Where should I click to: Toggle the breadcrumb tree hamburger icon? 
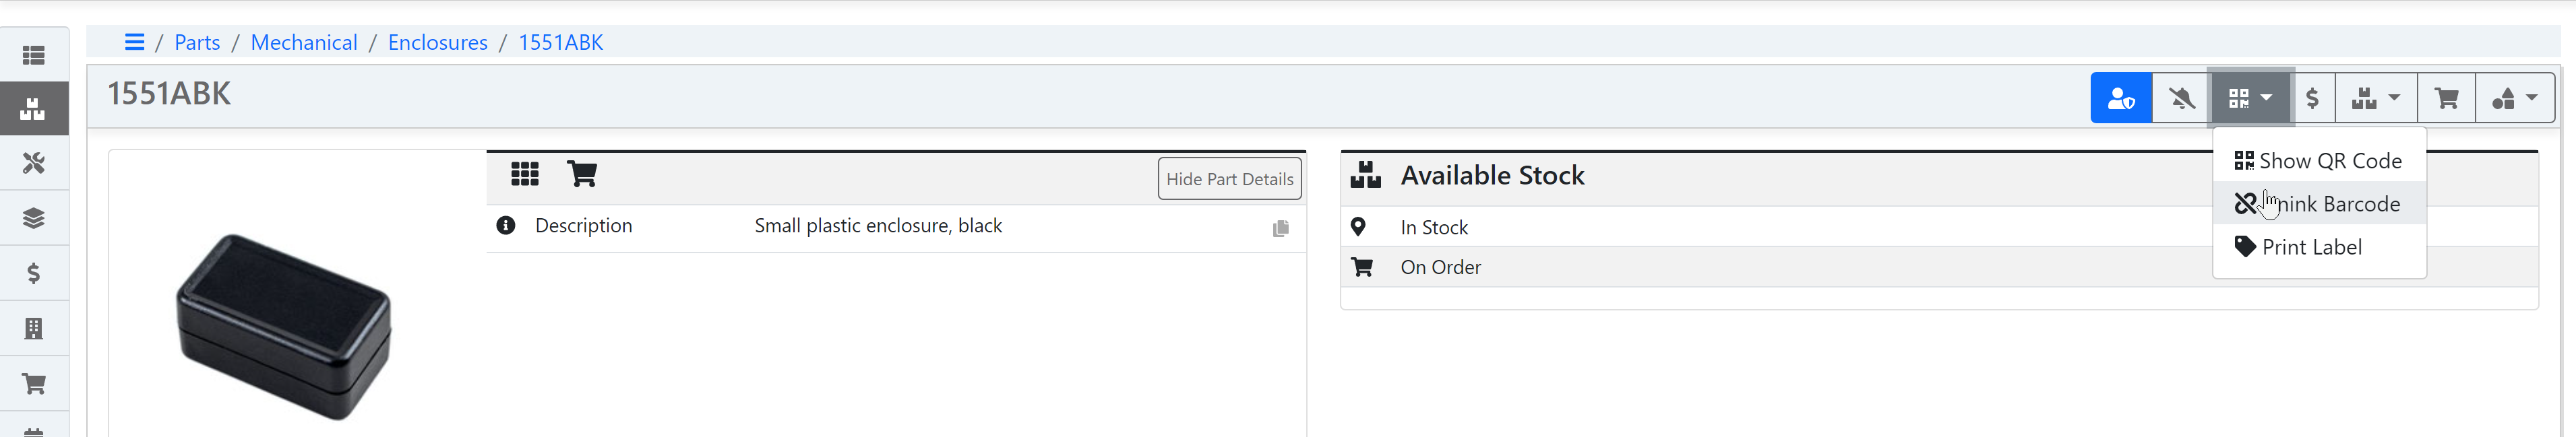[x=134, y=42]
